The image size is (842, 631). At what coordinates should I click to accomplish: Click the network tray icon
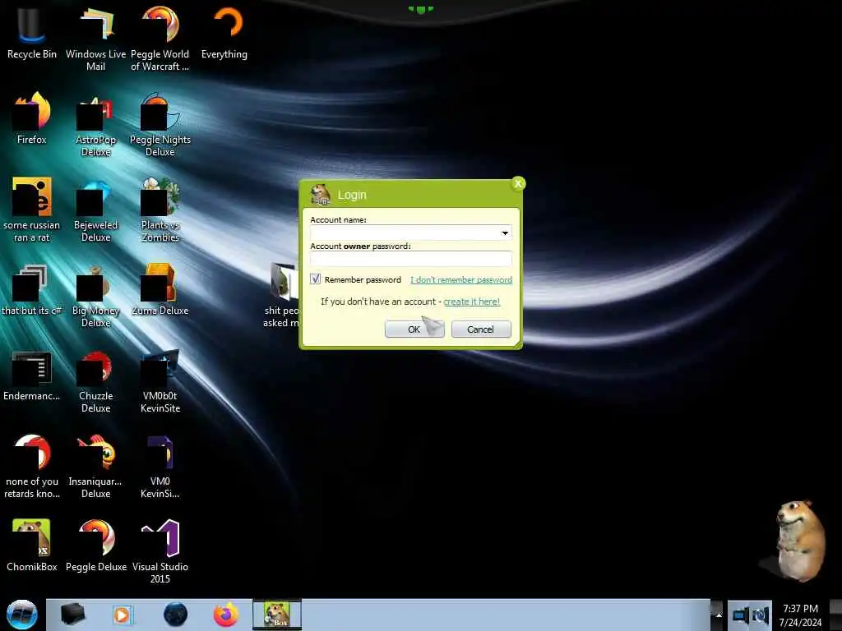[x=741, y=615]
